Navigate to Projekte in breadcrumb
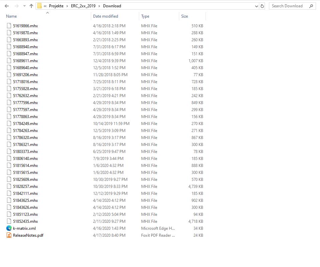Screen dimensions: 320x267 56,6
